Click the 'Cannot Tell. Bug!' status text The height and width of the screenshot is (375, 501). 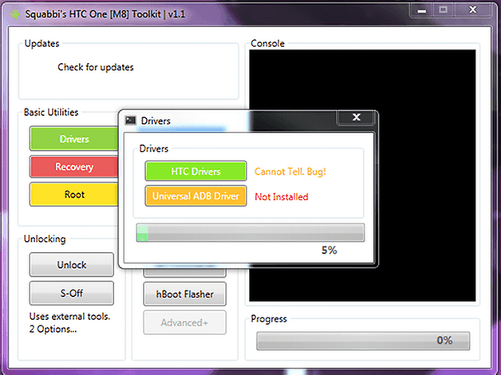(290, 172)
